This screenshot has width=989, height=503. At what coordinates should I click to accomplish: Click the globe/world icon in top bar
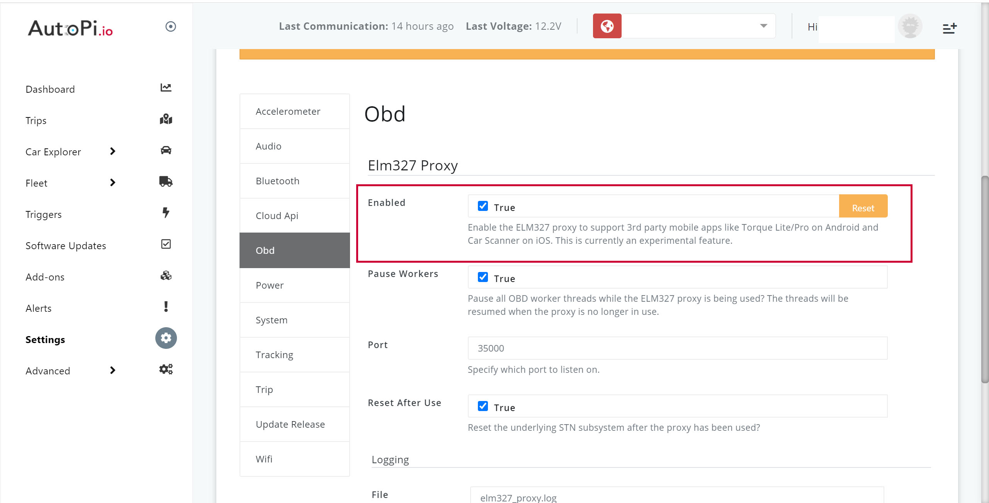605,25
